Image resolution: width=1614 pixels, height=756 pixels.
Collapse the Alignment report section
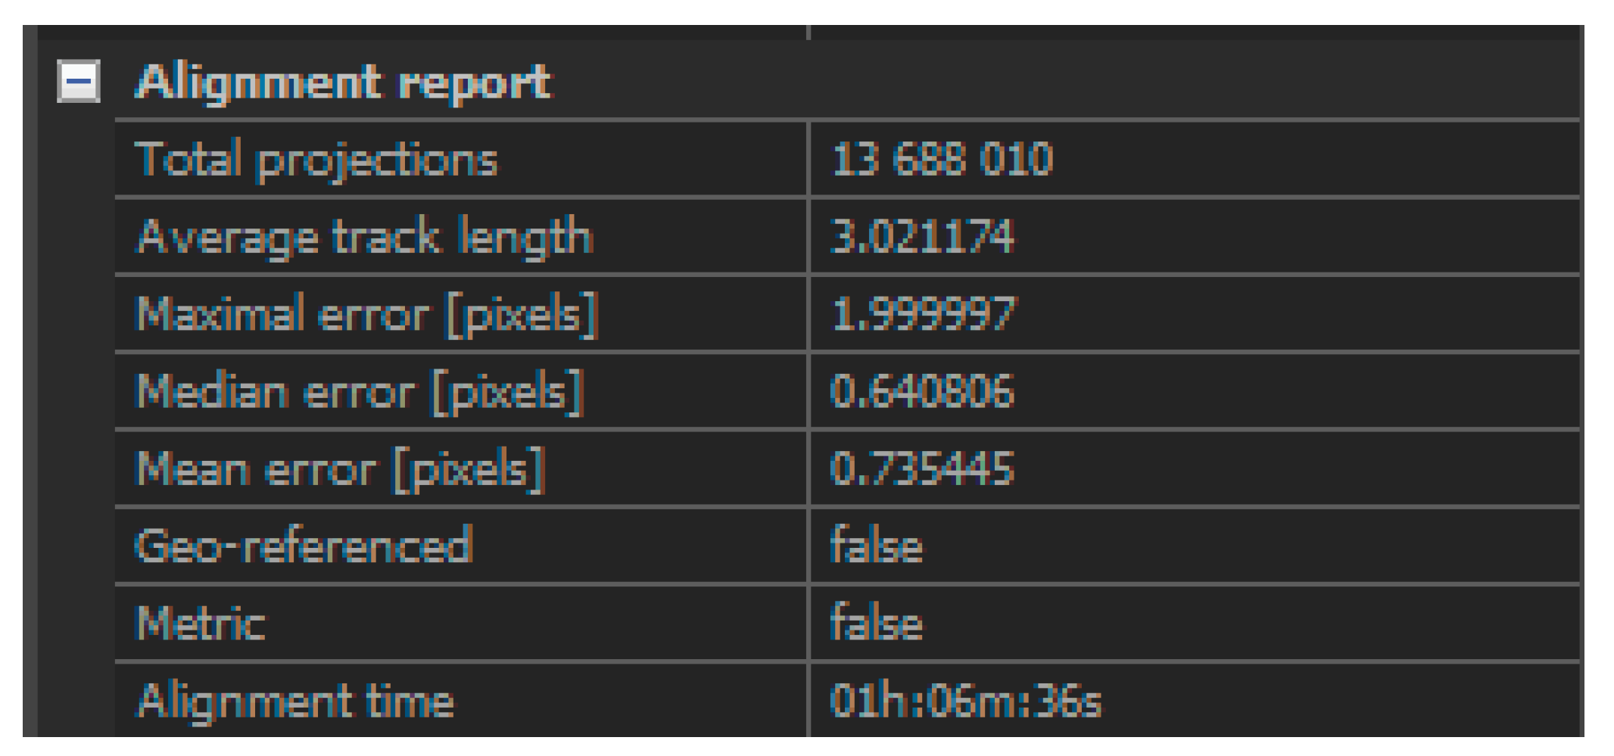79,81
